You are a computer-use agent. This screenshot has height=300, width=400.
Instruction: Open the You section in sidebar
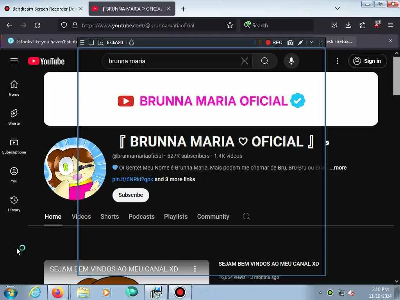[14, 175]
